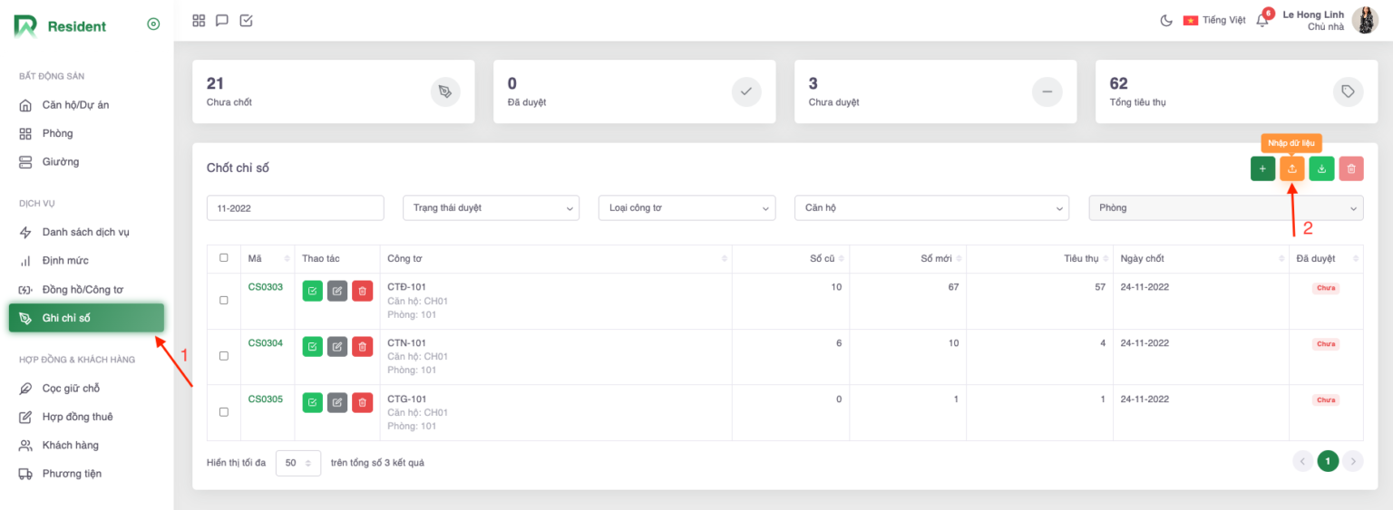Screen dimensions: 1393x510
Task: Click the edit icon for row CS0304
Action: click(337, 347)
